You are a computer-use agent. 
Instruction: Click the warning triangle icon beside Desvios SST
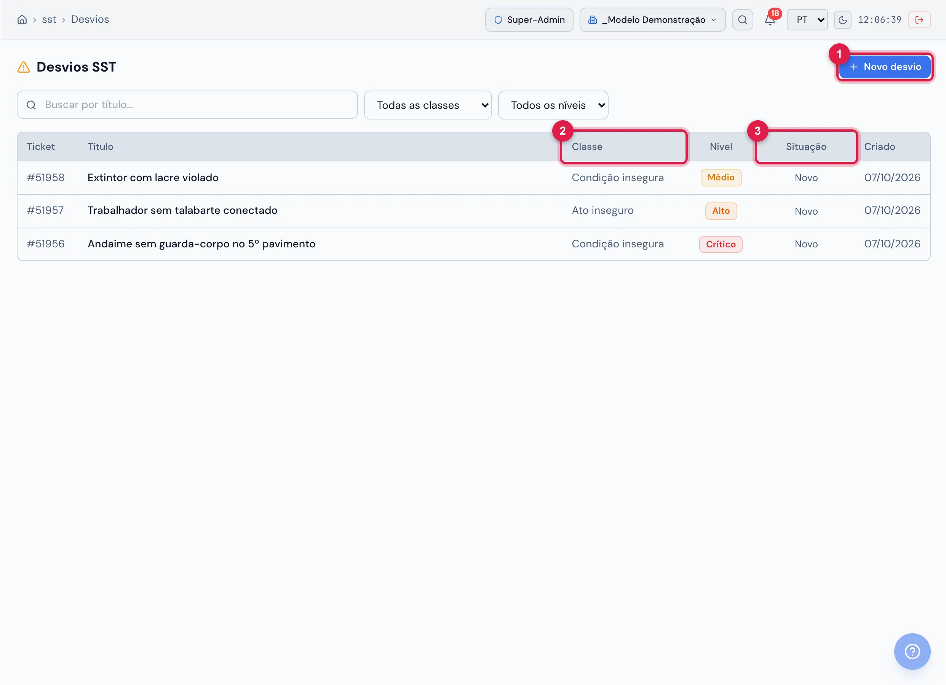coord(24,67)
